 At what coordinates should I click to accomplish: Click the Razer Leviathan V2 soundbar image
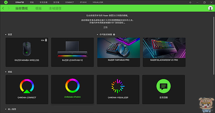point(72,49)
